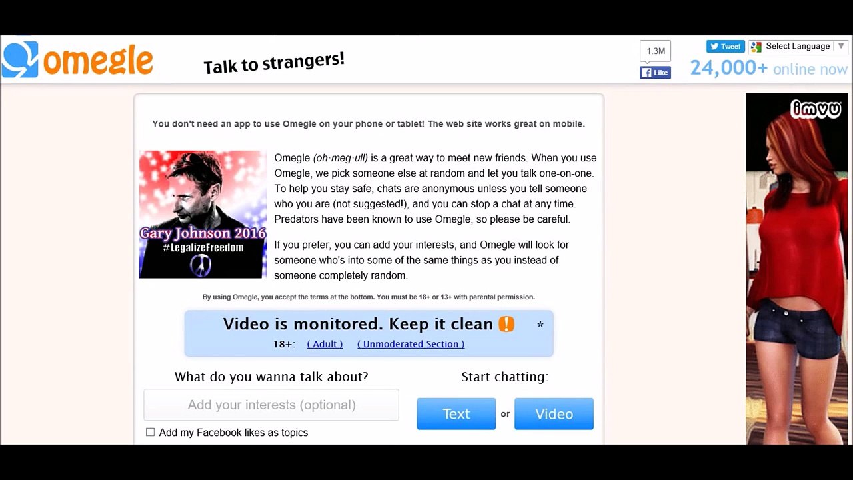This screenshot has height=480, width=853.
Task: Click the Tweet button
Action: click(x=726, y=47)
